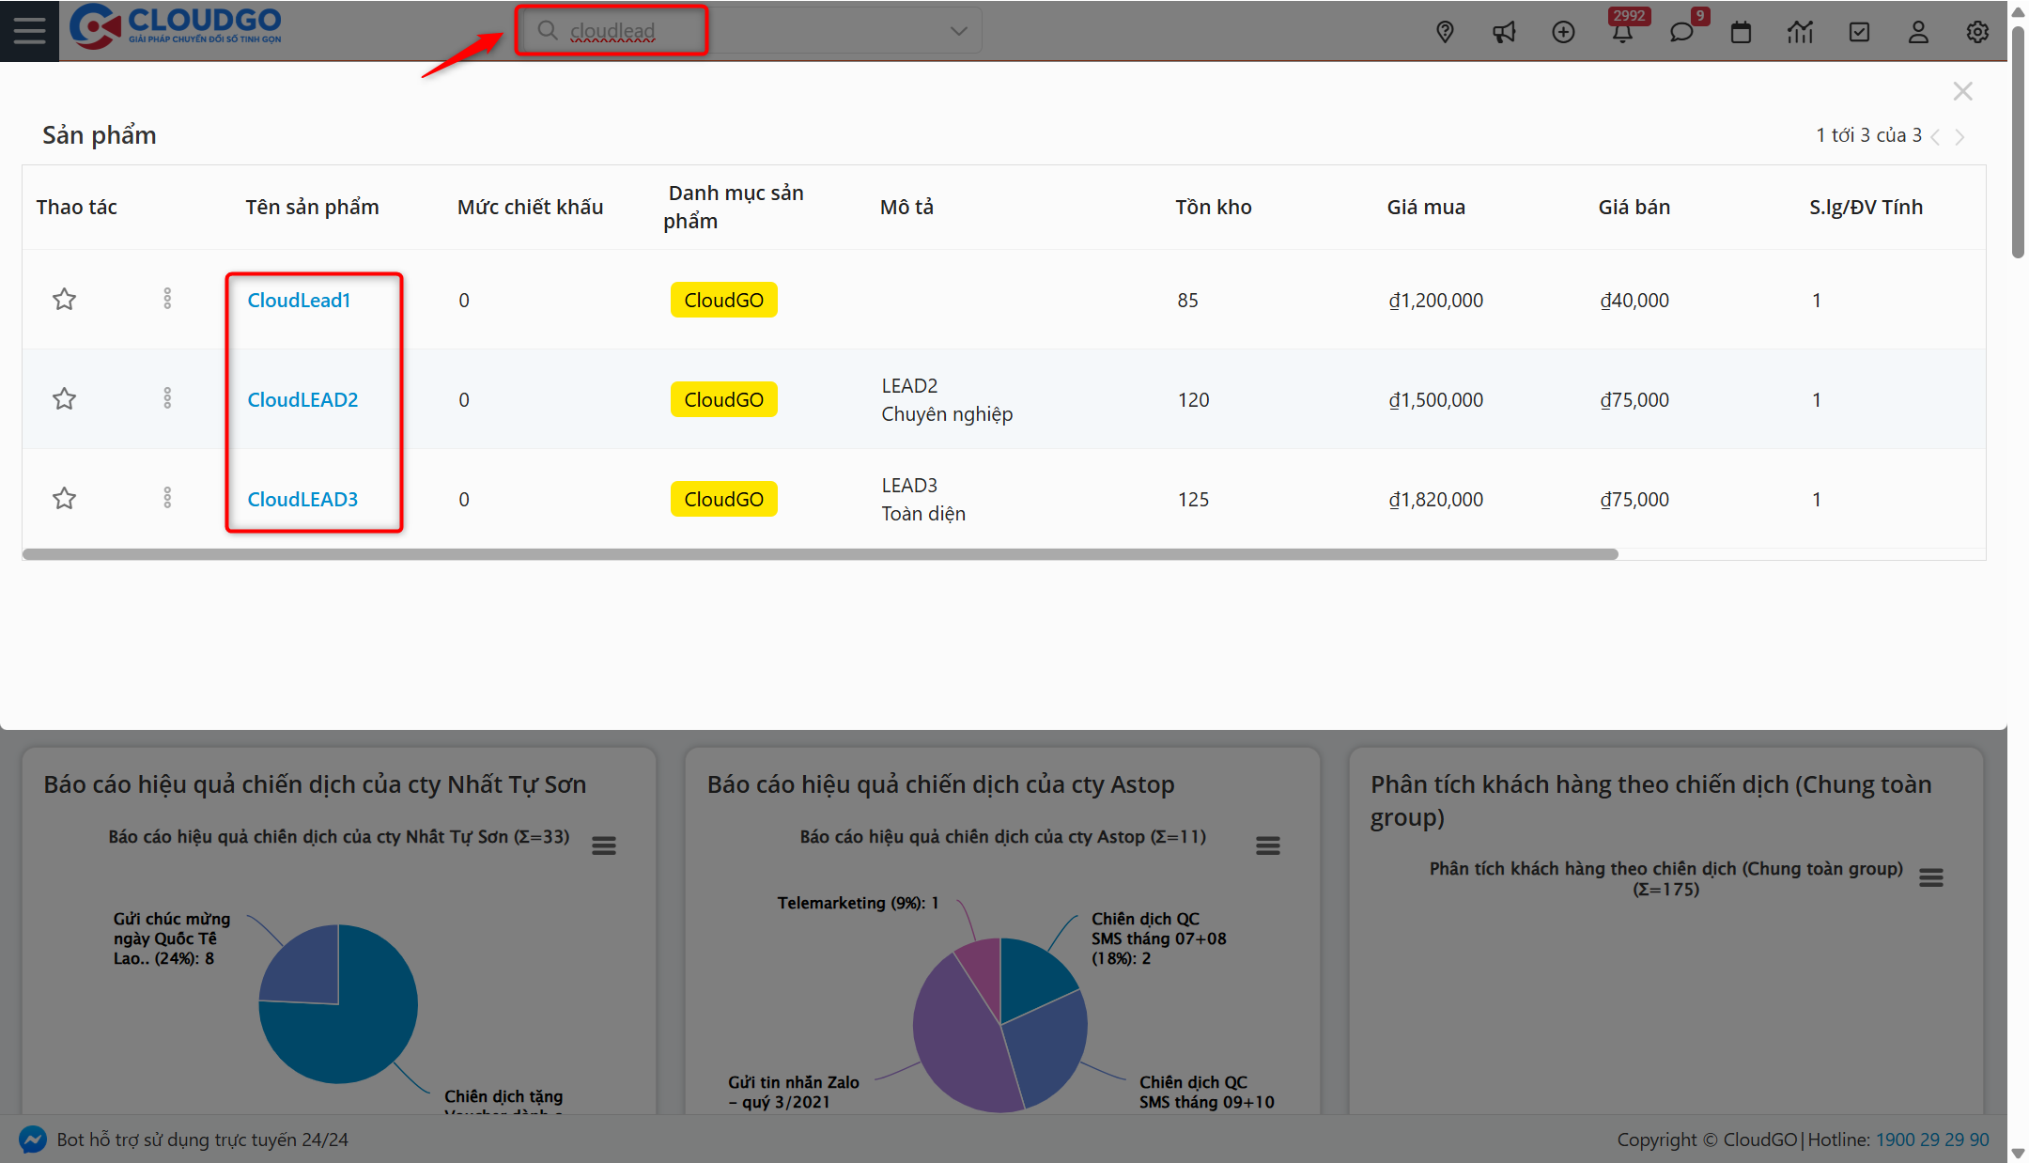Expand the global search module dropdown
This screenshot has height=1163, width=2029.
click(958, 31)
